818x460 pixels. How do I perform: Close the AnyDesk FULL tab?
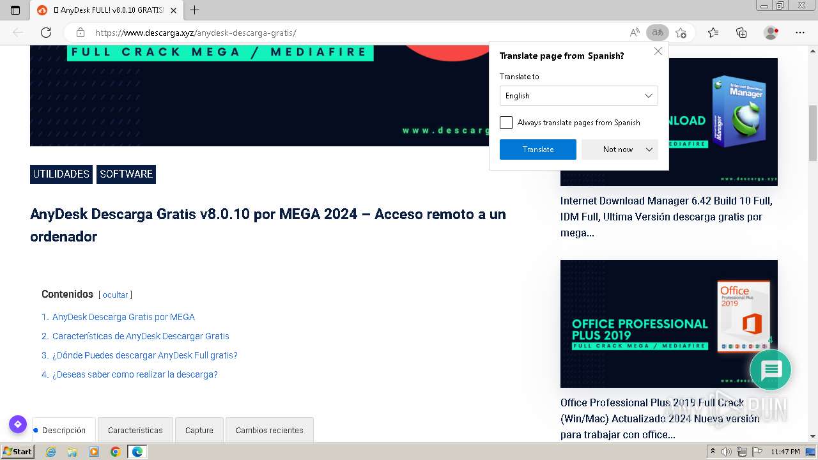tap(173, 10)
